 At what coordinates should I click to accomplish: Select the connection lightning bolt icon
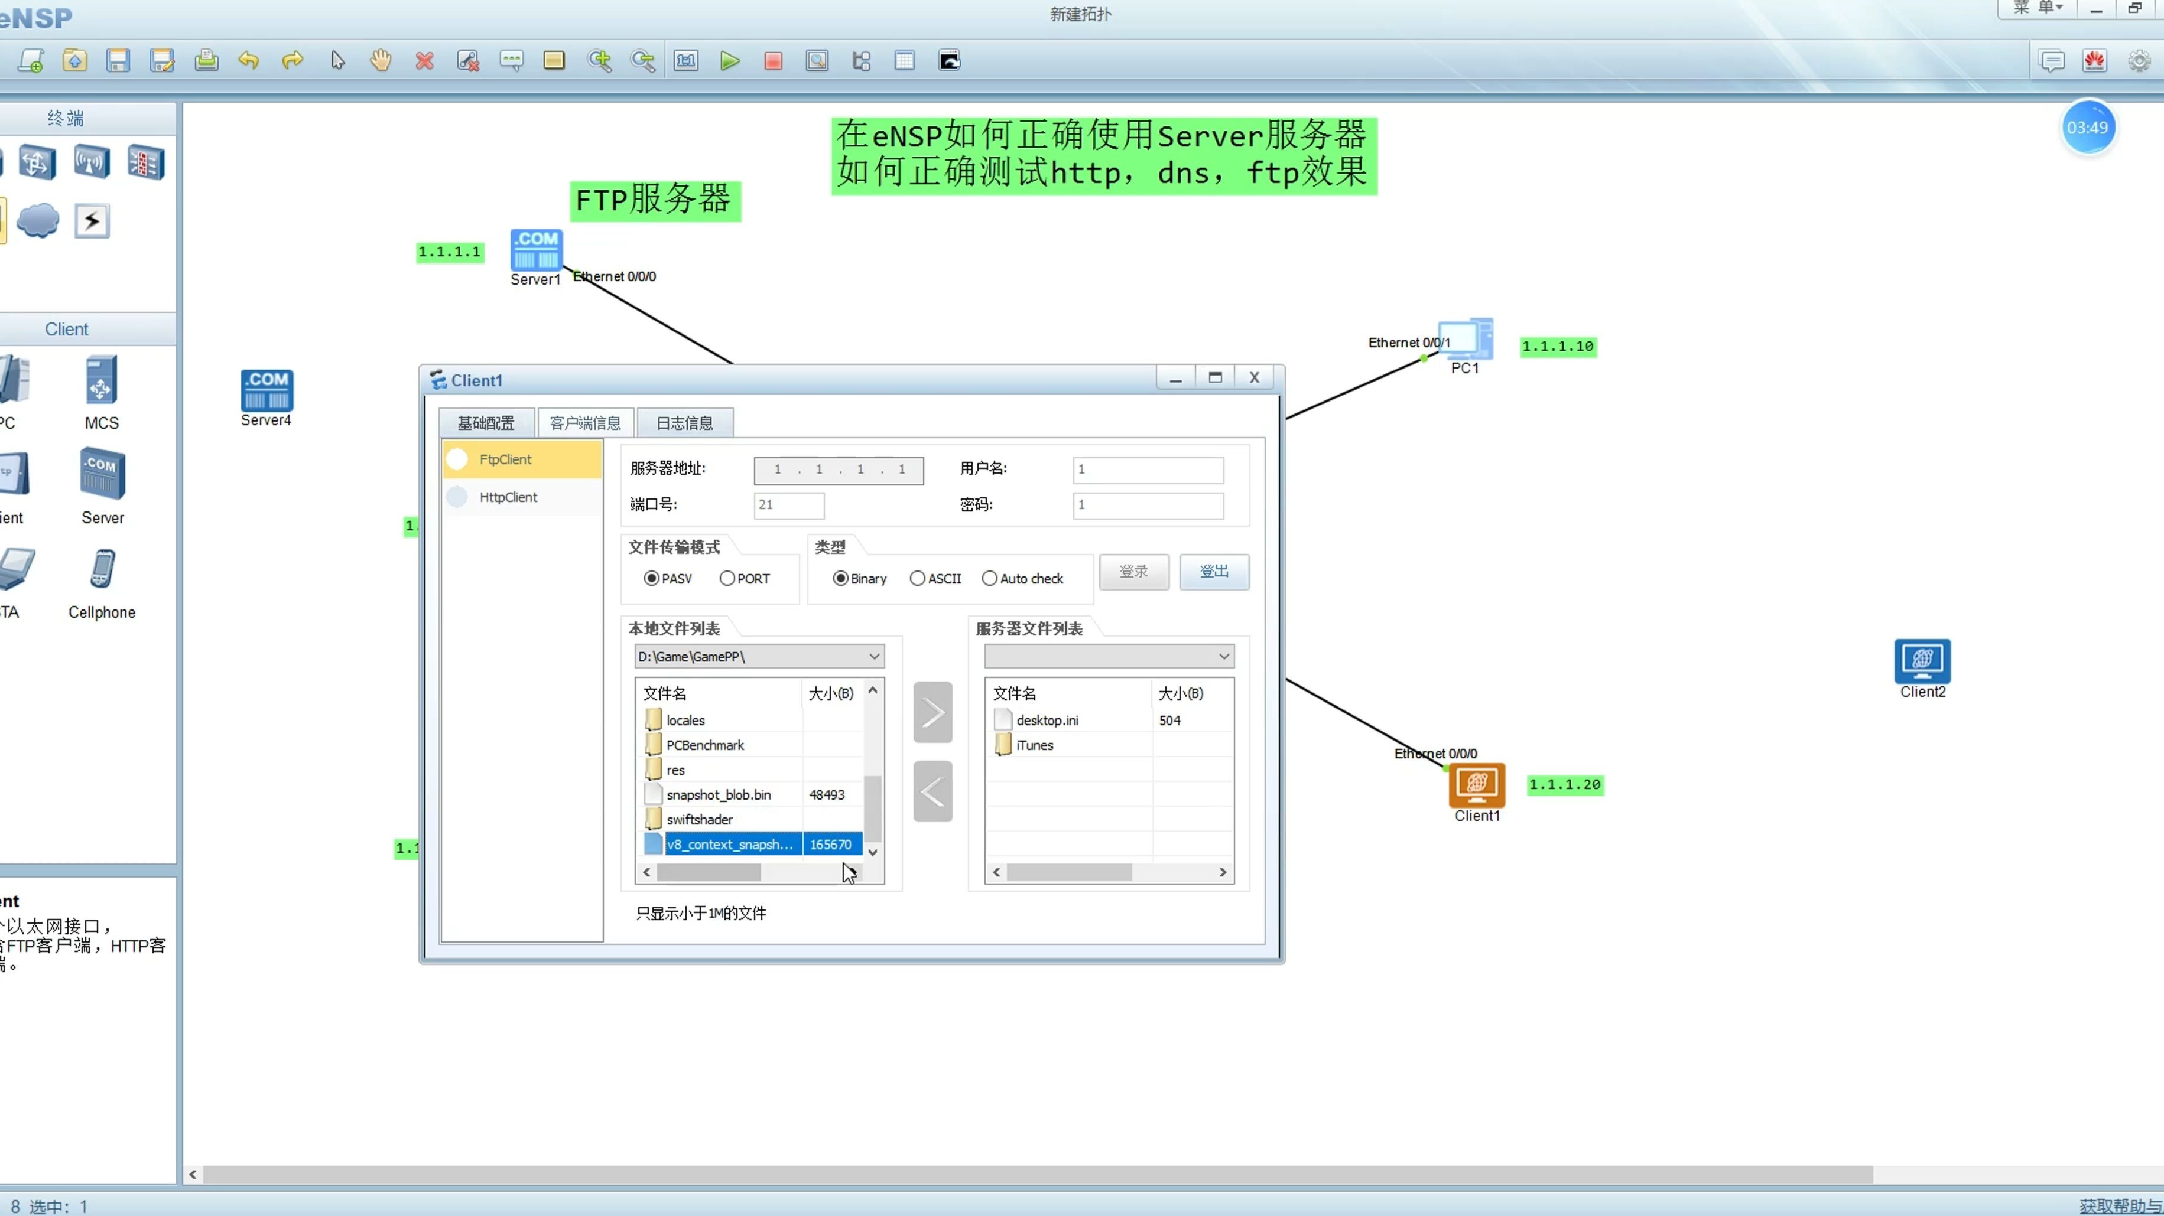click(92, 221)
